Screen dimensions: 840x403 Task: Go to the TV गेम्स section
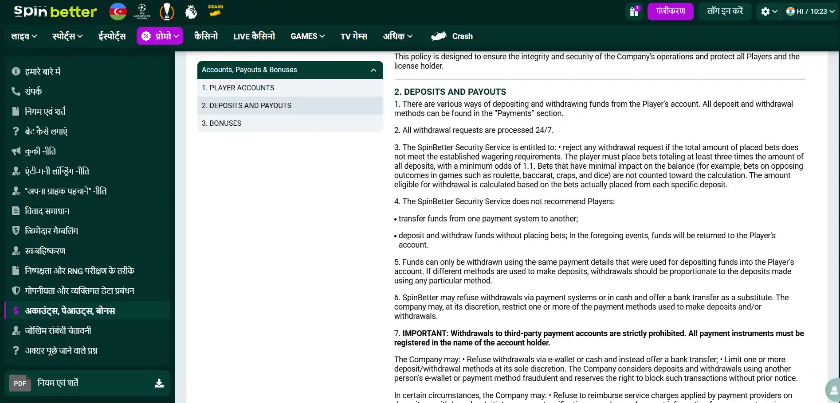353,36
